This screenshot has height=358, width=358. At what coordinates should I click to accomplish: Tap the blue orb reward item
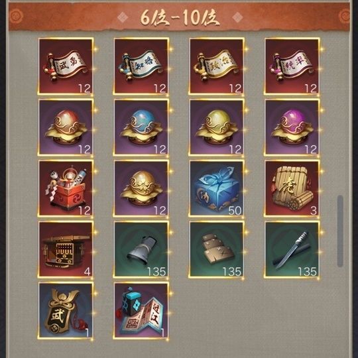141,127
